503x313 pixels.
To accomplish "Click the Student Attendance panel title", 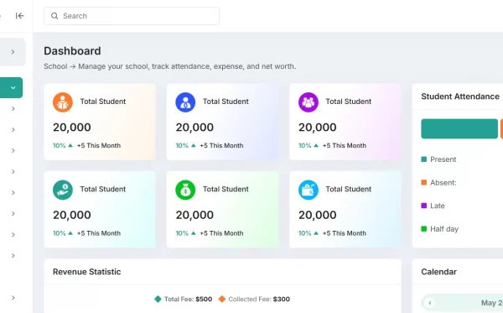I will 460,97.
